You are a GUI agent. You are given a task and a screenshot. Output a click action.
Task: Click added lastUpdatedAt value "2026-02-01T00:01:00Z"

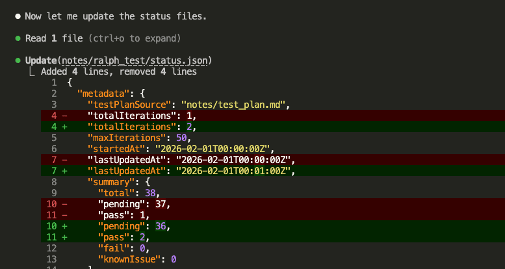coord(233,171)
